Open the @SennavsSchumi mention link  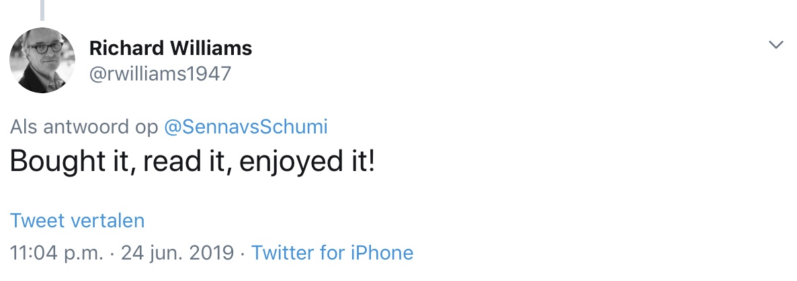pos(245,127)
